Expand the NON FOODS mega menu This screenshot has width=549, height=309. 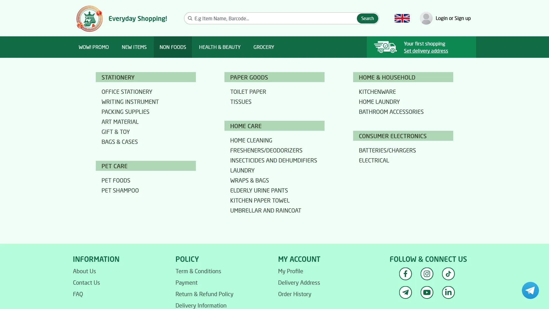pyautogui.click(x=173, y=47)
